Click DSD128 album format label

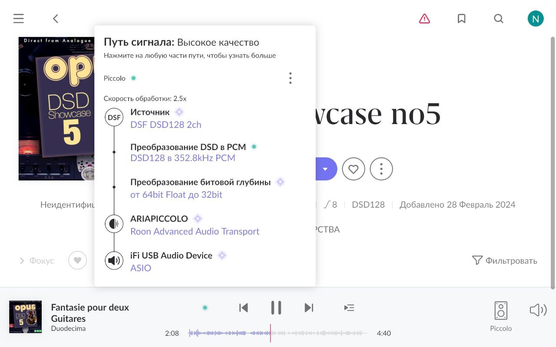click(368, 205)
